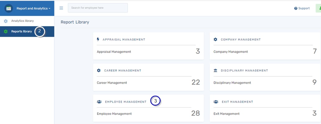
Task: Open the COMPANY MANAGEMENT card heading
Action: tap(241, 39)
